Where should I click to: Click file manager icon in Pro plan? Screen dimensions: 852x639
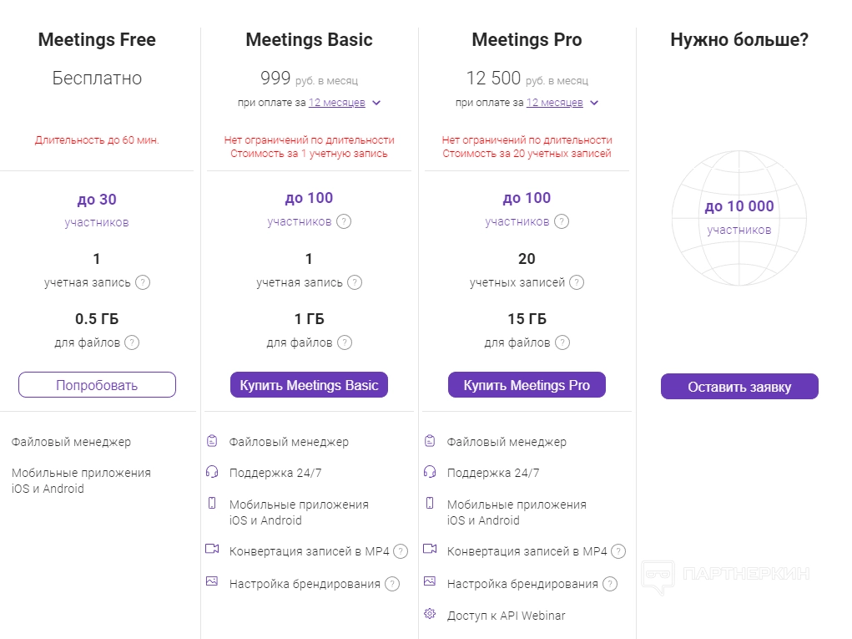[430, 441]
